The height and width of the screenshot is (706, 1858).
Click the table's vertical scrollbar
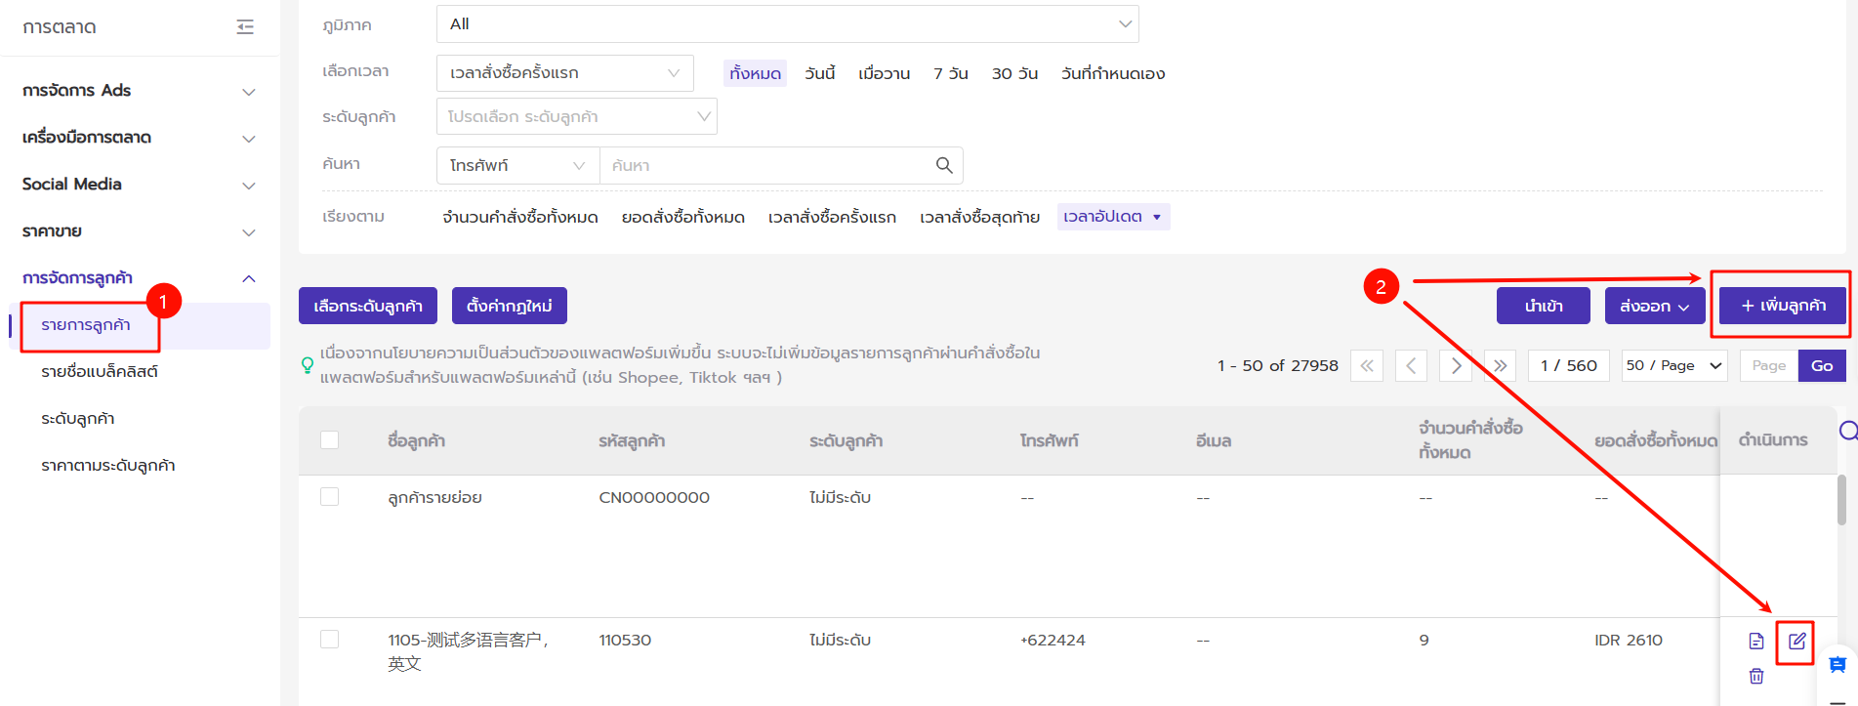(1840, 500)
